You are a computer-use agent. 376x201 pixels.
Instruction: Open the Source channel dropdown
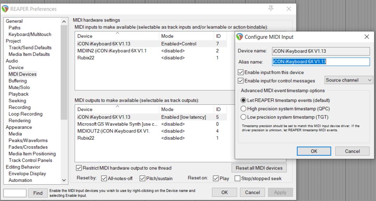coord(349,80)
